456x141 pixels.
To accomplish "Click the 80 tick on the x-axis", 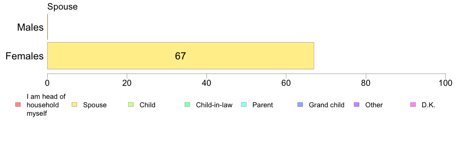I will click(x=365, y=83).
